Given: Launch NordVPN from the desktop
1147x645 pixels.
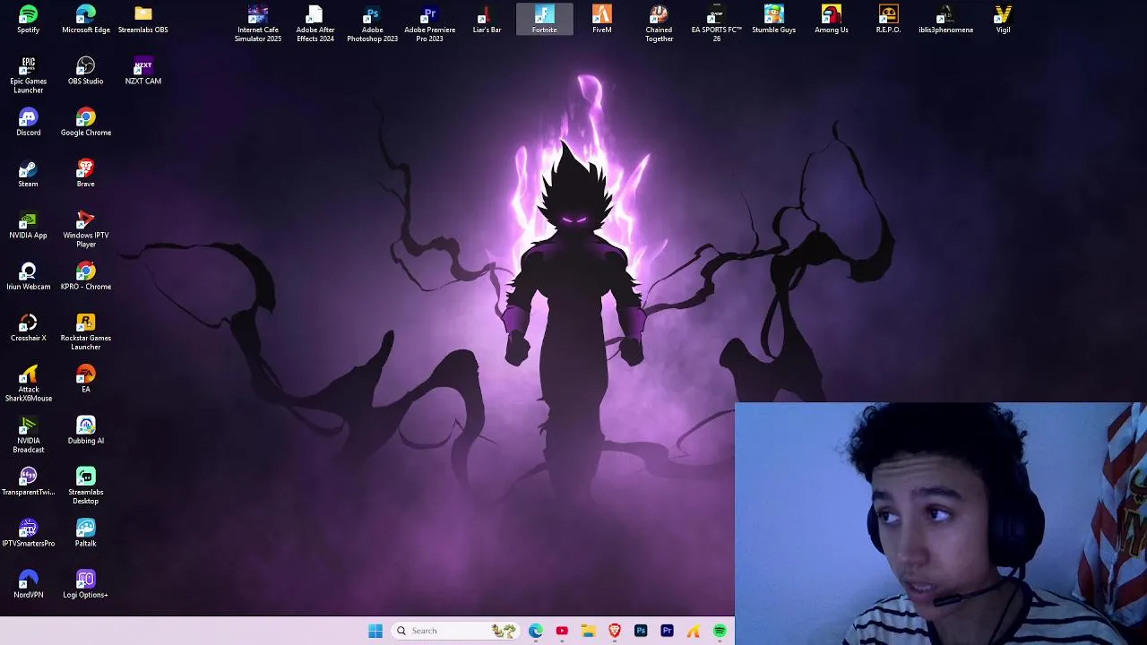Looking at the screenshot, I should click(x=28, y=584).
